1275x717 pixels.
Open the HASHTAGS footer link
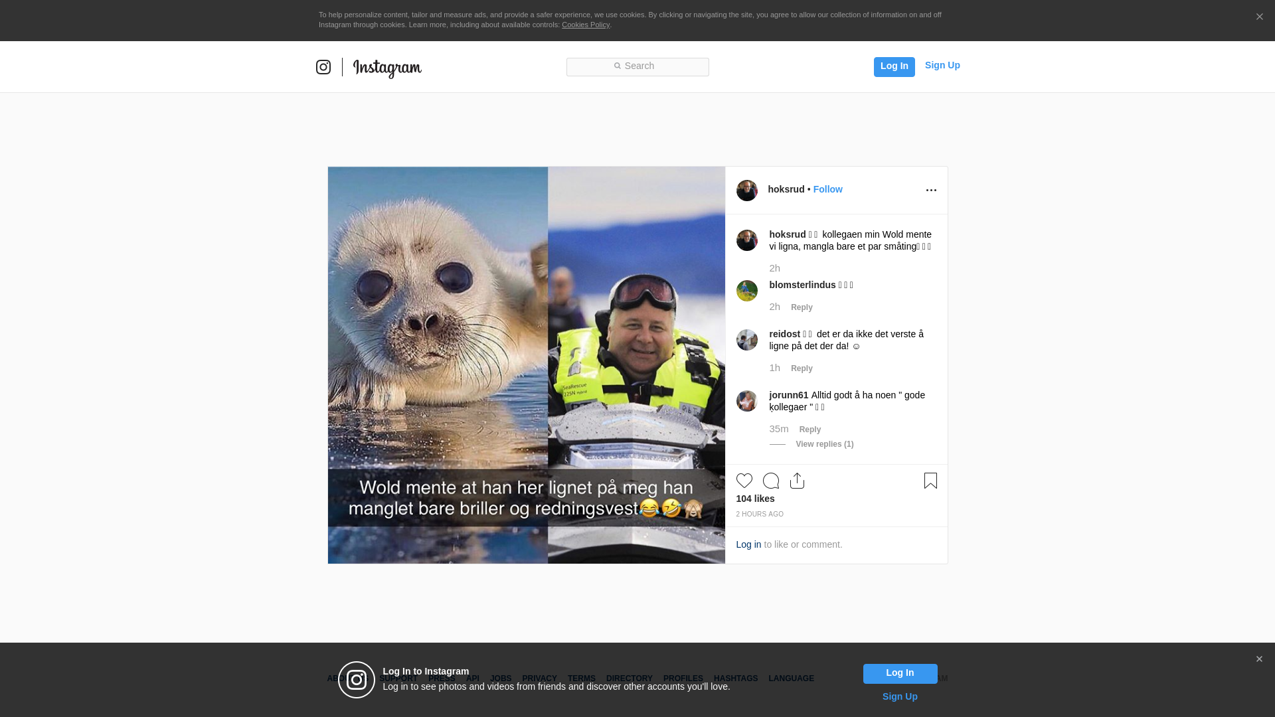pos(735,678)
